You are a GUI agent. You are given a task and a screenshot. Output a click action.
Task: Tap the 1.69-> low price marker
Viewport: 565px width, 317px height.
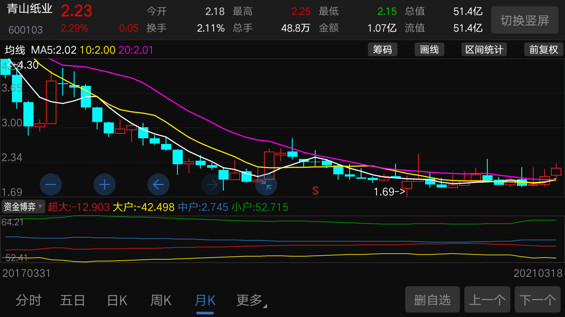(x=389, y=192)
